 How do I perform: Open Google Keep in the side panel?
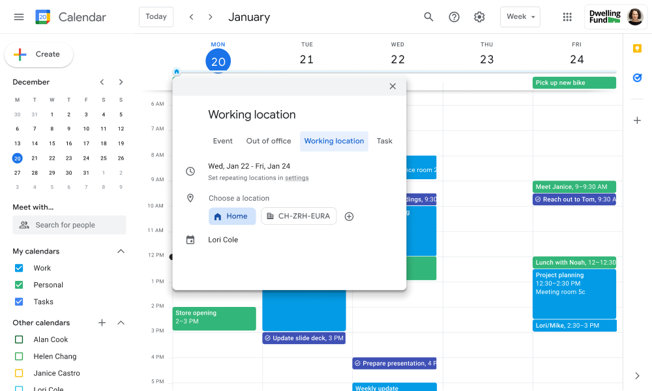637,48
